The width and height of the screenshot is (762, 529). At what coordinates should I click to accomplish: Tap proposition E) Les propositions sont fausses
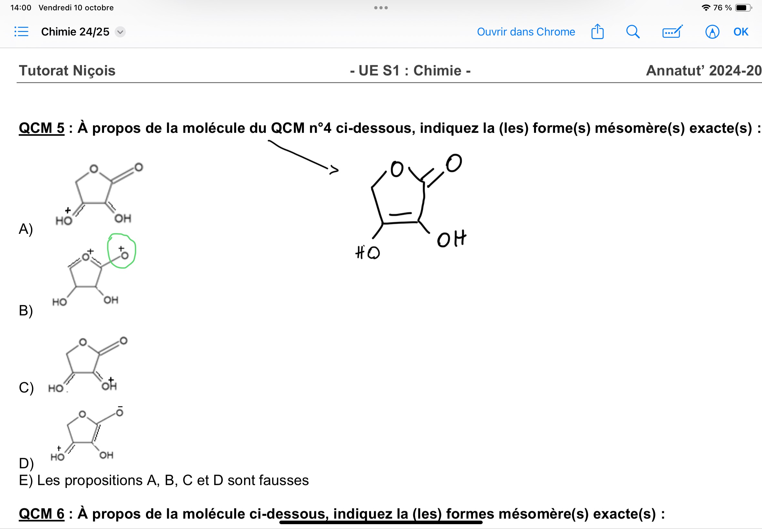point(164,480)
